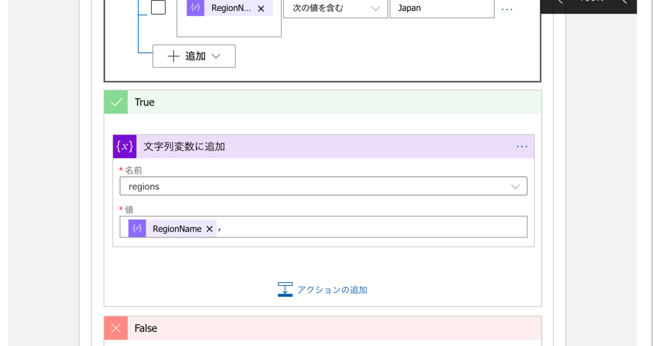Click the add-action icon beside アクションの追加

point(285,289)
